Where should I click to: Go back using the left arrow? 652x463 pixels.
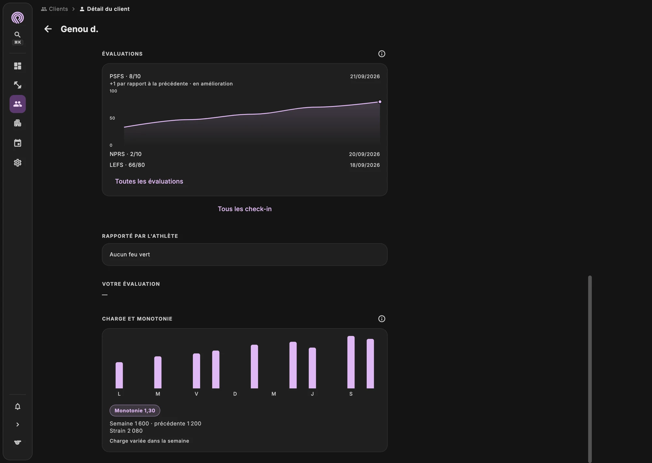tap(48, 29)
